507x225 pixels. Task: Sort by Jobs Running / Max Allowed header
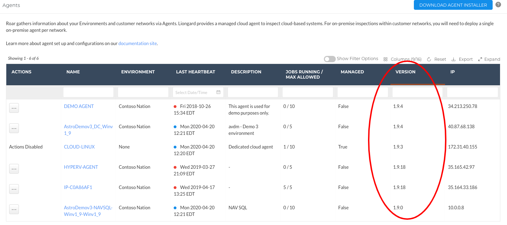tap(304, 74)
